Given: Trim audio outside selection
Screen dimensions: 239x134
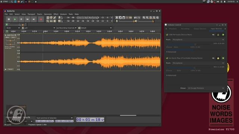Looking at the screenshot, I should 127,17.
